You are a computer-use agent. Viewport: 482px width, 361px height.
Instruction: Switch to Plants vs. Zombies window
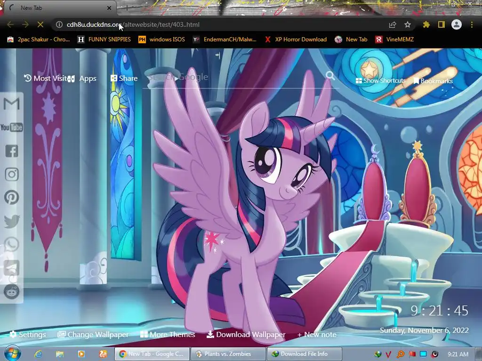(228, 354)
